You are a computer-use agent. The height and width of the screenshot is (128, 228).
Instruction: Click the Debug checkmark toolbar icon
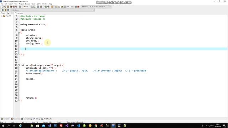coord(68,7)
